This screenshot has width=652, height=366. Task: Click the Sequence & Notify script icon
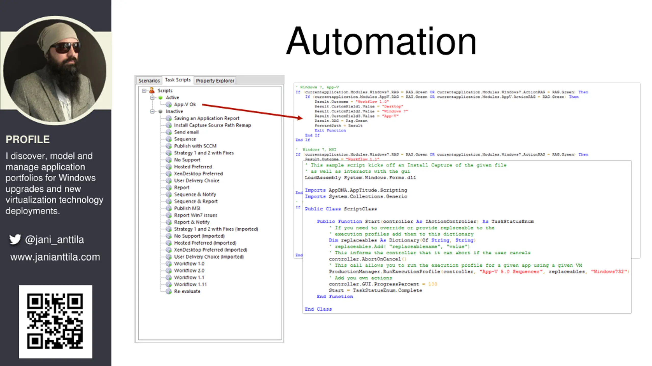169,194
